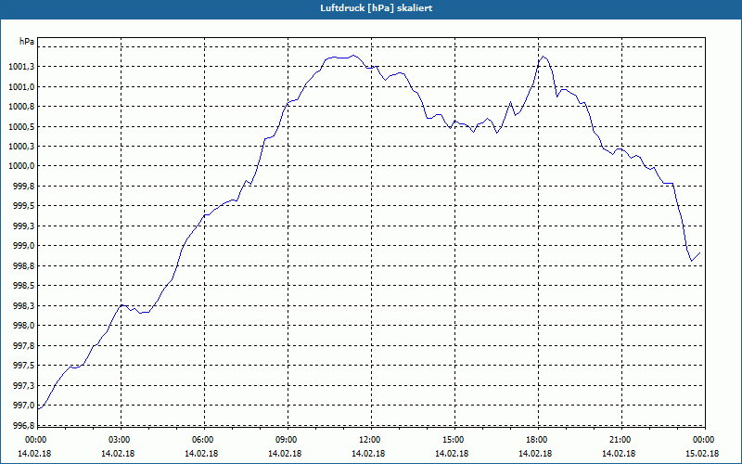
Task: Click the 15.02.18 date label
Action: (x=703, y=454)
